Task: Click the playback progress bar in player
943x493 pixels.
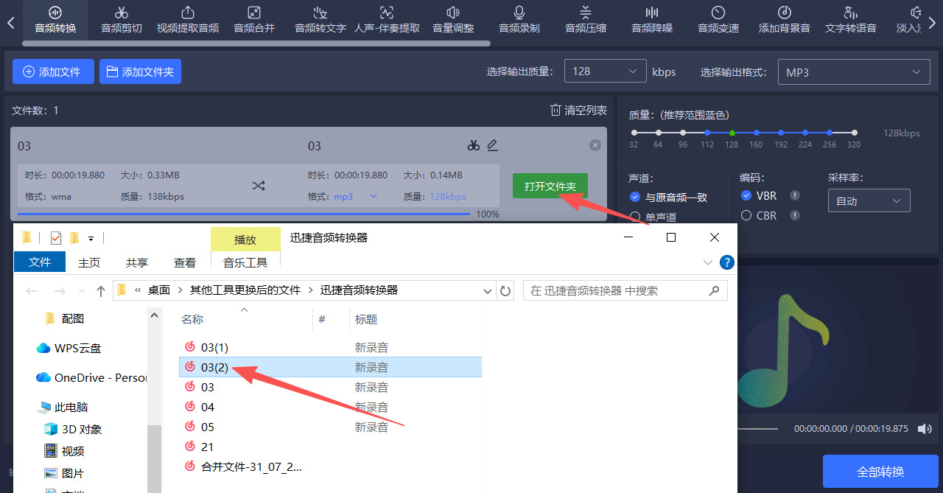Action: (757, 428)
